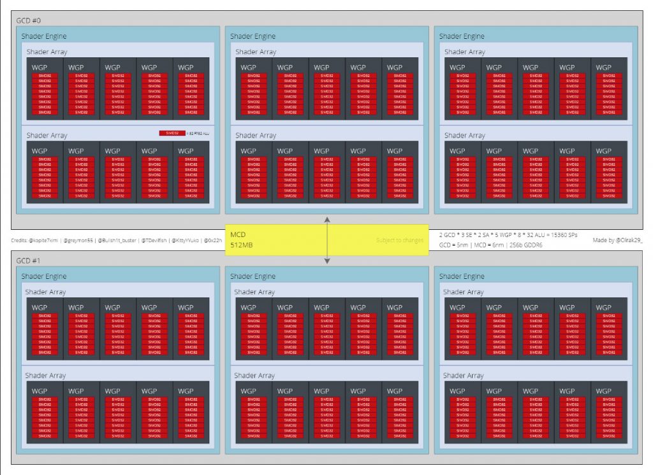653x475 pixels.
Task: Click the @KittyYYuko credit handle
Action: click(x=185, y=241)
